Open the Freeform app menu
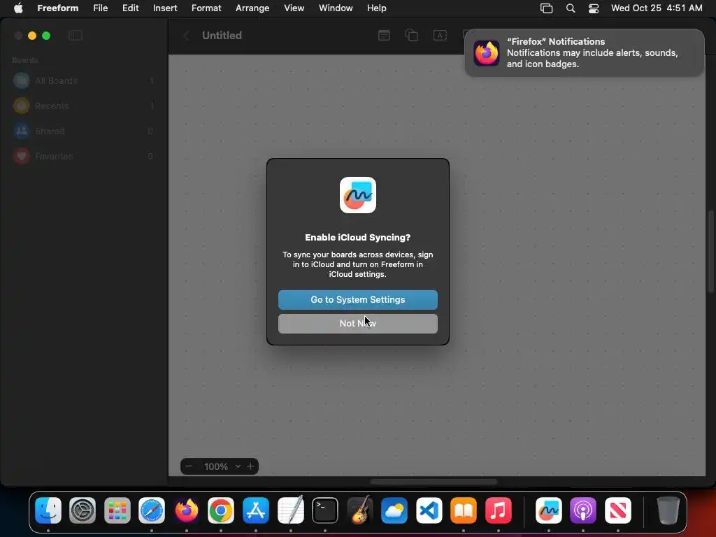716x537 pixels. (x=57, y=8)
